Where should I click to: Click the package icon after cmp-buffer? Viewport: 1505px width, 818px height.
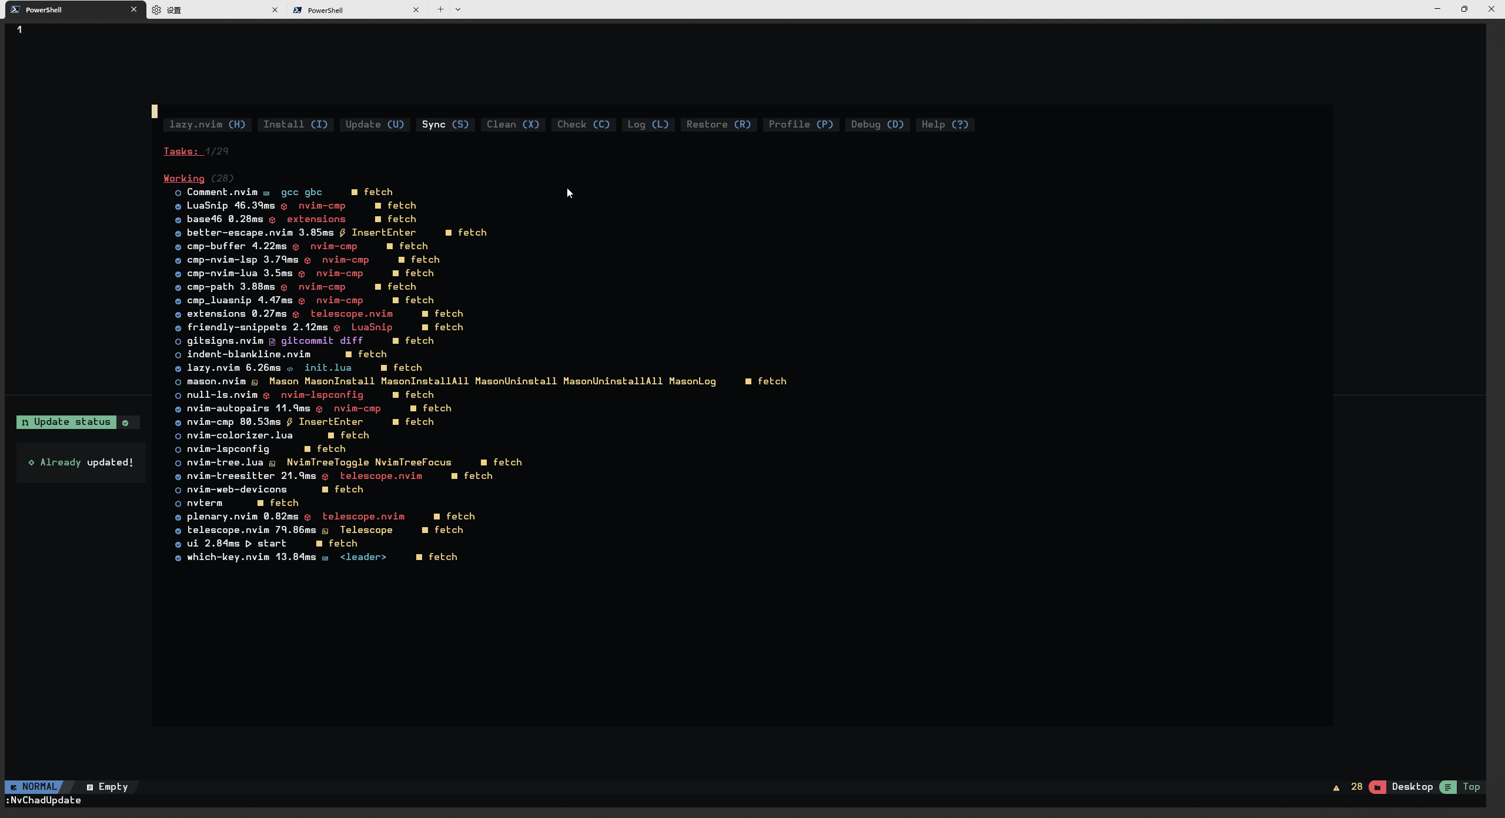pyautogui.click(x=296, y=247)
